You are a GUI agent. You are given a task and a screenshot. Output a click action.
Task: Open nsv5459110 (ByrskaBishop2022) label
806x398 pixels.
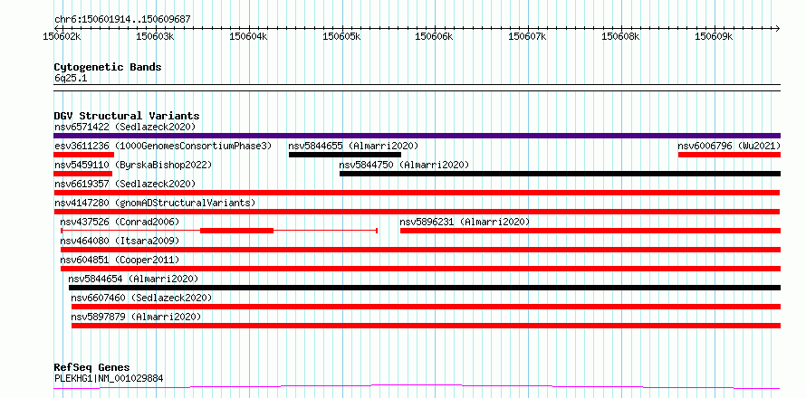coord(133,165)
